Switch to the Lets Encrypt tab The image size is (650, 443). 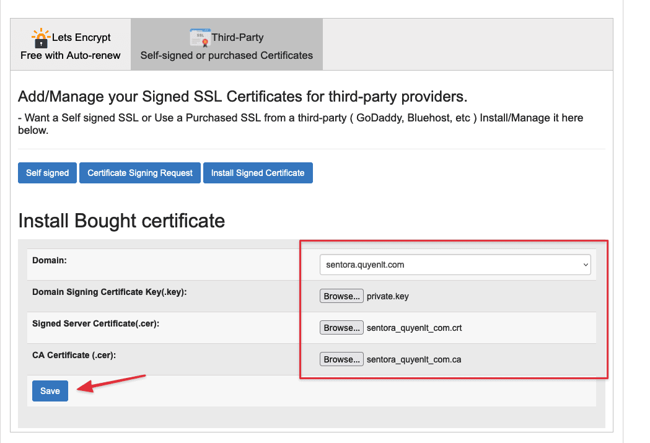click(70, 43)
